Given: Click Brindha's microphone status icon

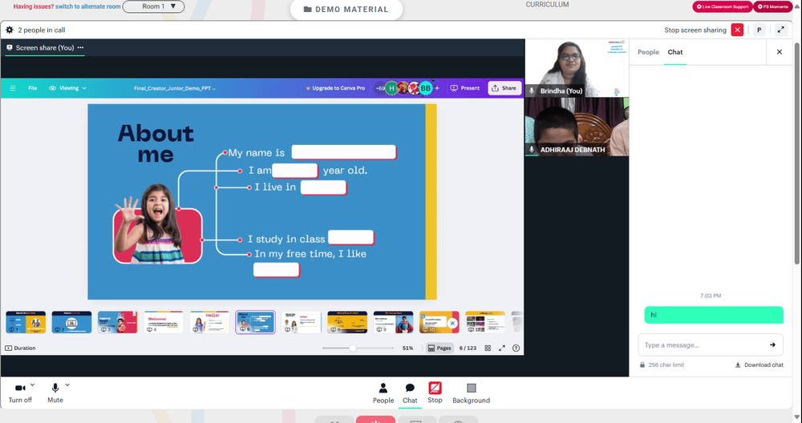Looking at the screenshot, I should point(532,91).
